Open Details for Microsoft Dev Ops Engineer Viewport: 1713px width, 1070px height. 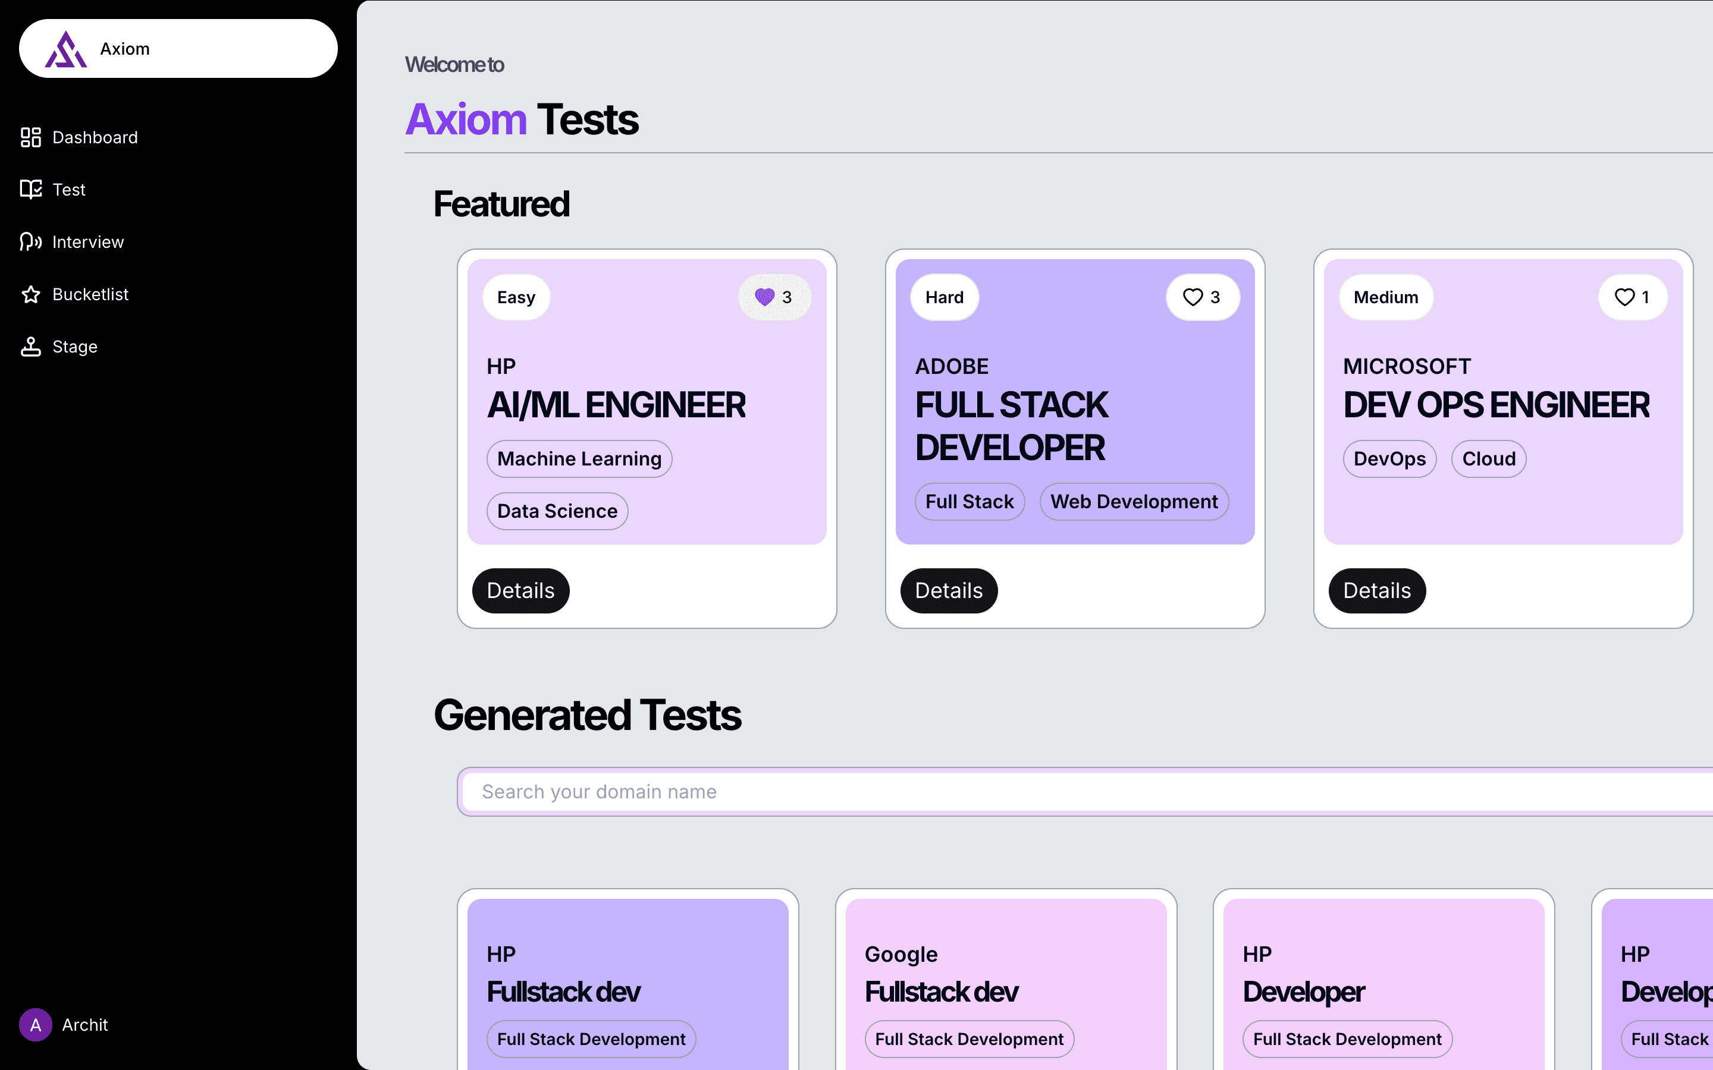pos(1377,590)
